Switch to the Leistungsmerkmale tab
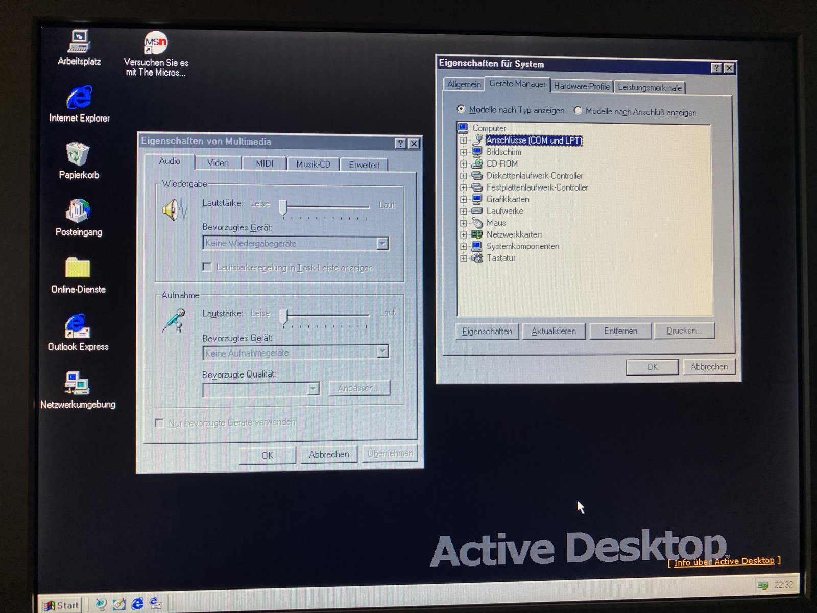This screenshot has height=613, width=817. point(650,87)
